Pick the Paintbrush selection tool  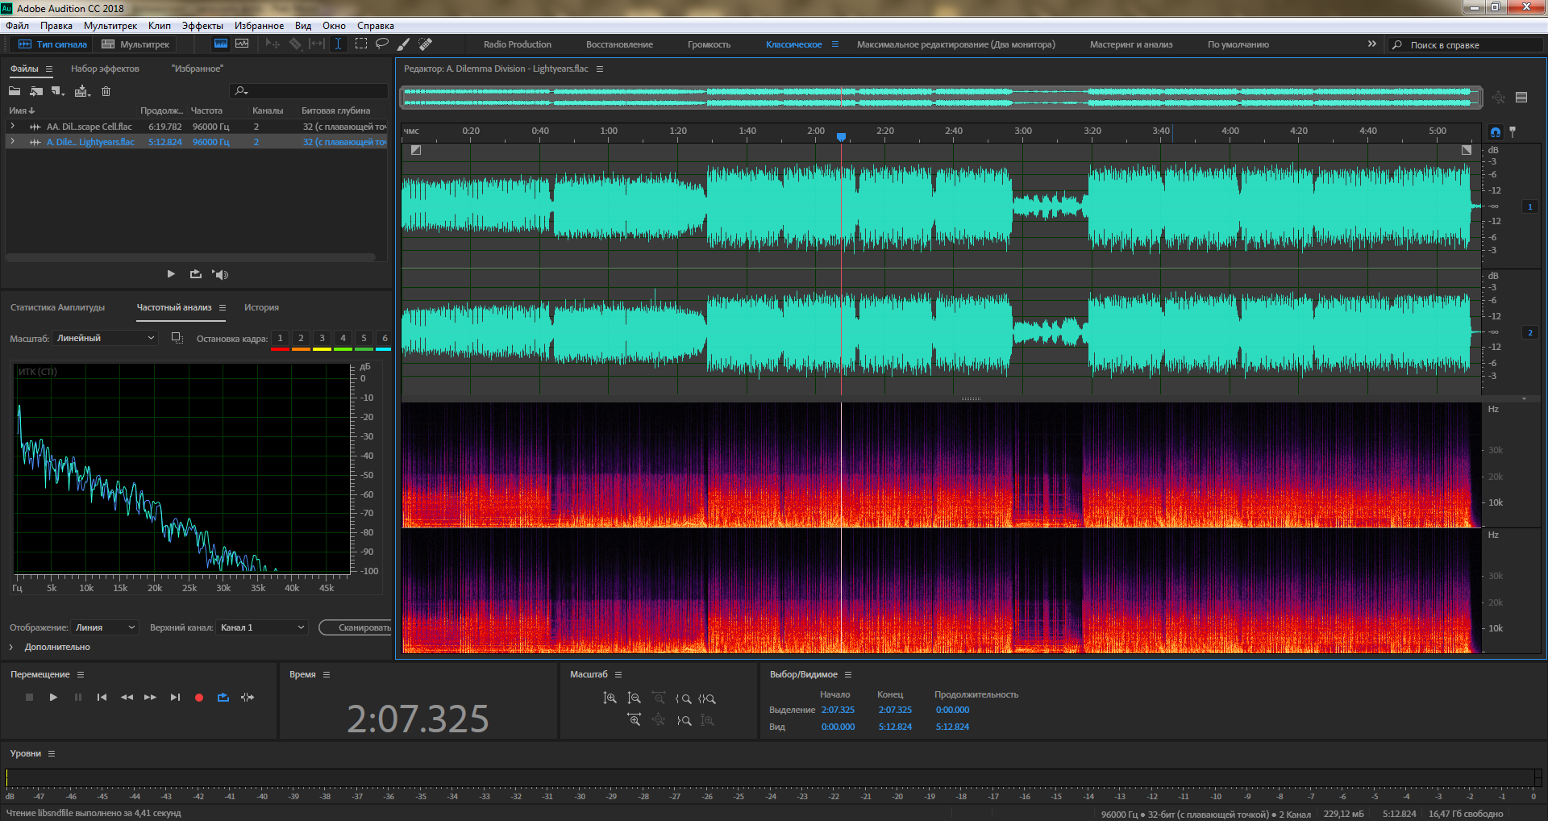pos(404,44)
